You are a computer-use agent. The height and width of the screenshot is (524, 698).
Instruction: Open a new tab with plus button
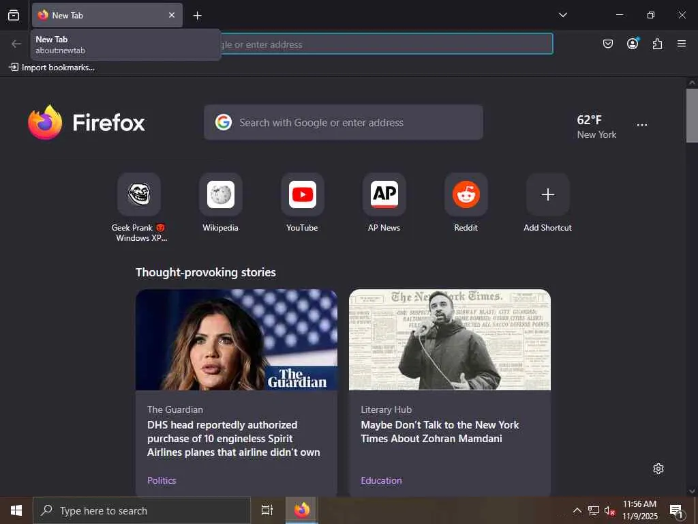tap(197, 16)
